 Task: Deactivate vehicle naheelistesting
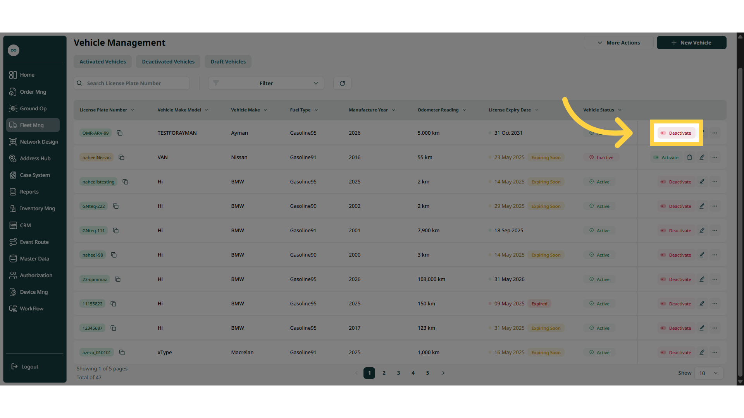click(676, 182)
